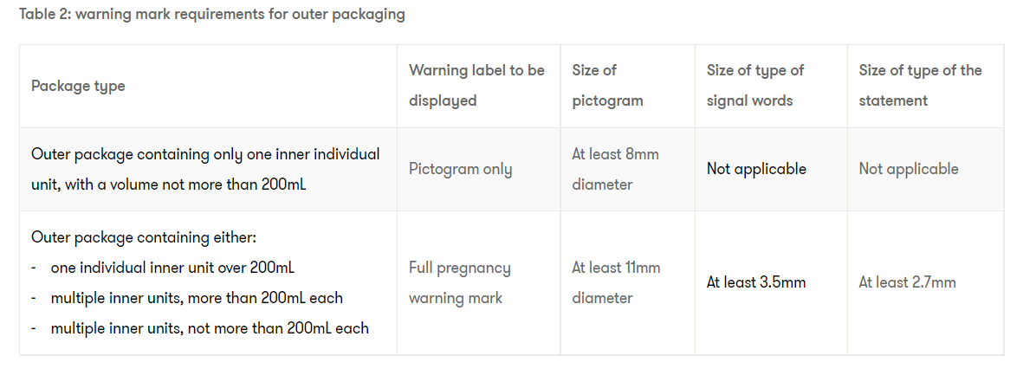
Task: Click 'Outer package containing only one inner' text
Action: (205, 154)
